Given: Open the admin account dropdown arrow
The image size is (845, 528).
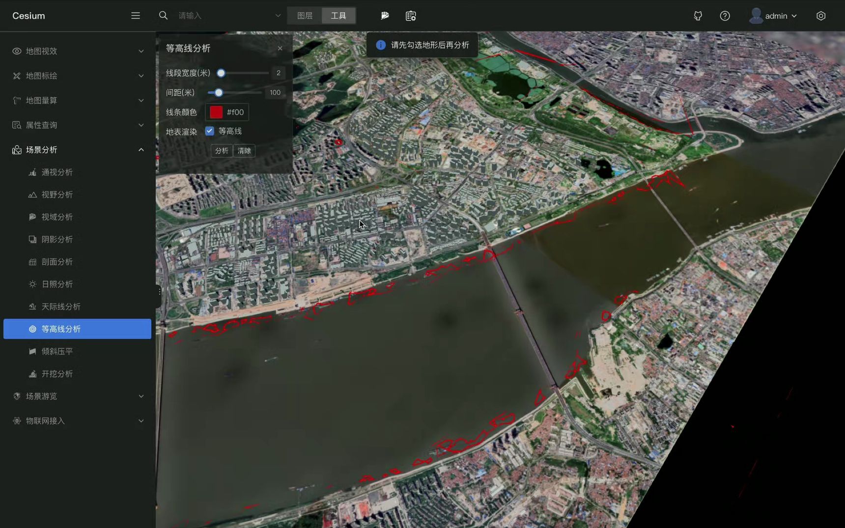Looking at the screenshot, I should (x=794, y=16).
